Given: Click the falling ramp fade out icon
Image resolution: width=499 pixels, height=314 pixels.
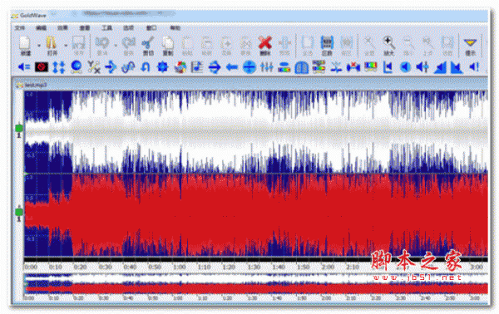Looking at the screenshot, I should click(x=457, y=67).
